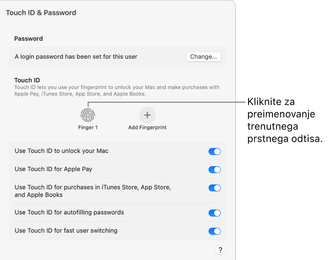
Task: Select the Touch ID description text
Action: (x=117, y=90)
